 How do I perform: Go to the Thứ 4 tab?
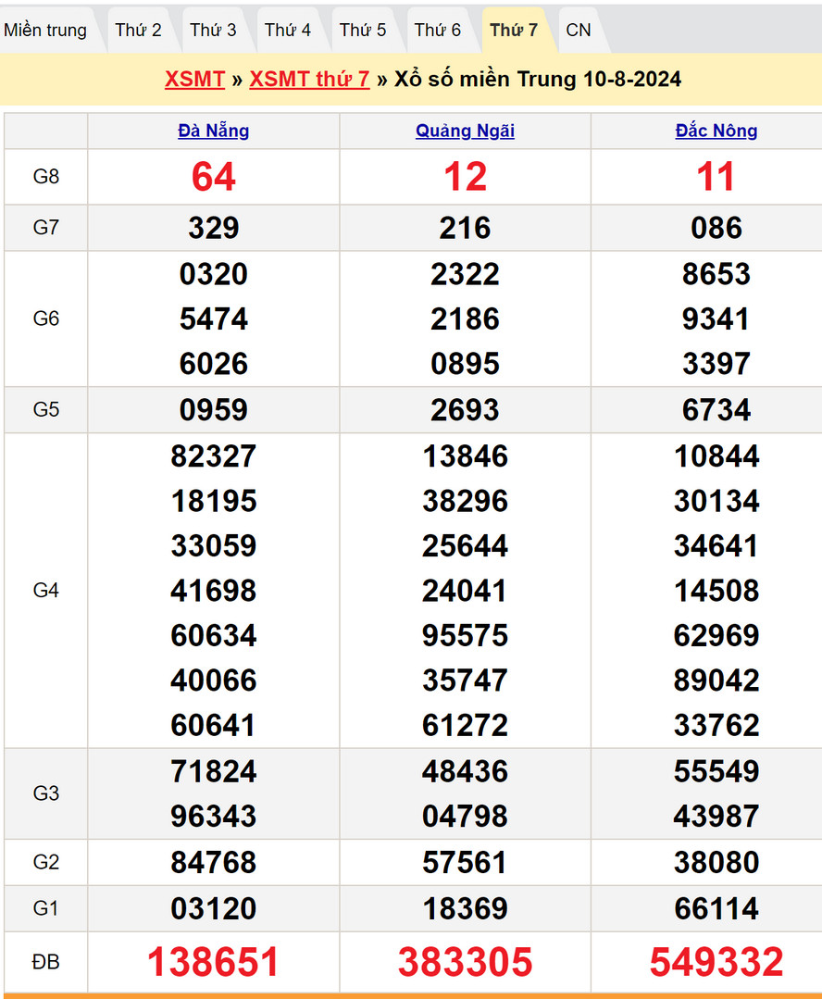[288, 30]
